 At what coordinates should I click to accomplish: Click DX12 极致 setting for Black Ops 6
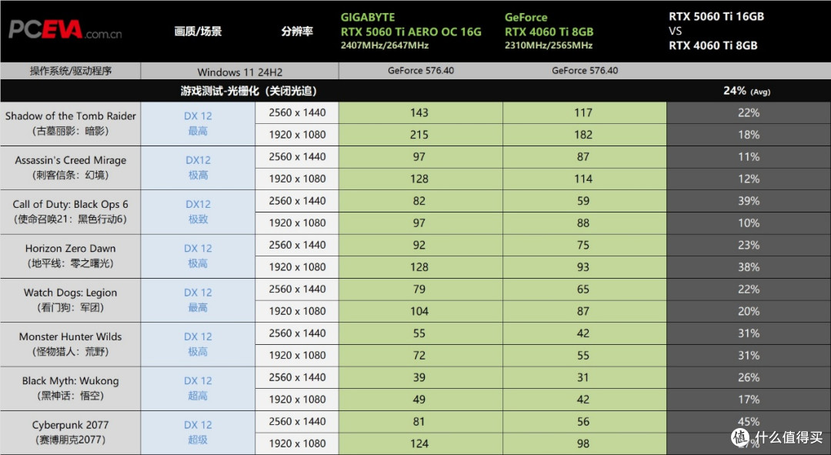tap(198, 212)
